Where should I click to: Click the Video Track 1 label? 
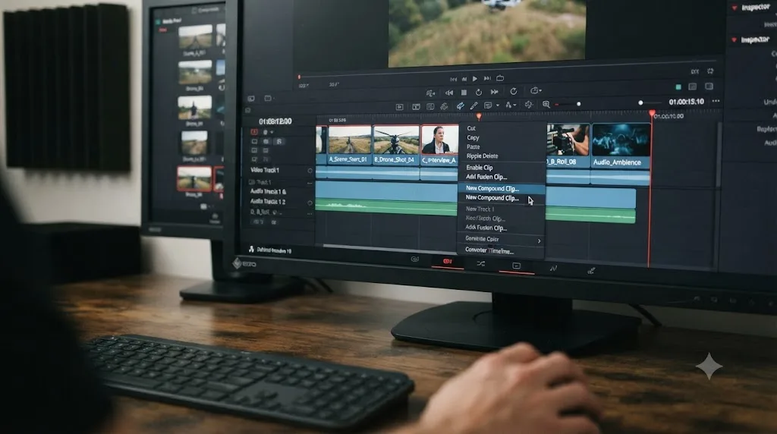(x=265, y=170)
